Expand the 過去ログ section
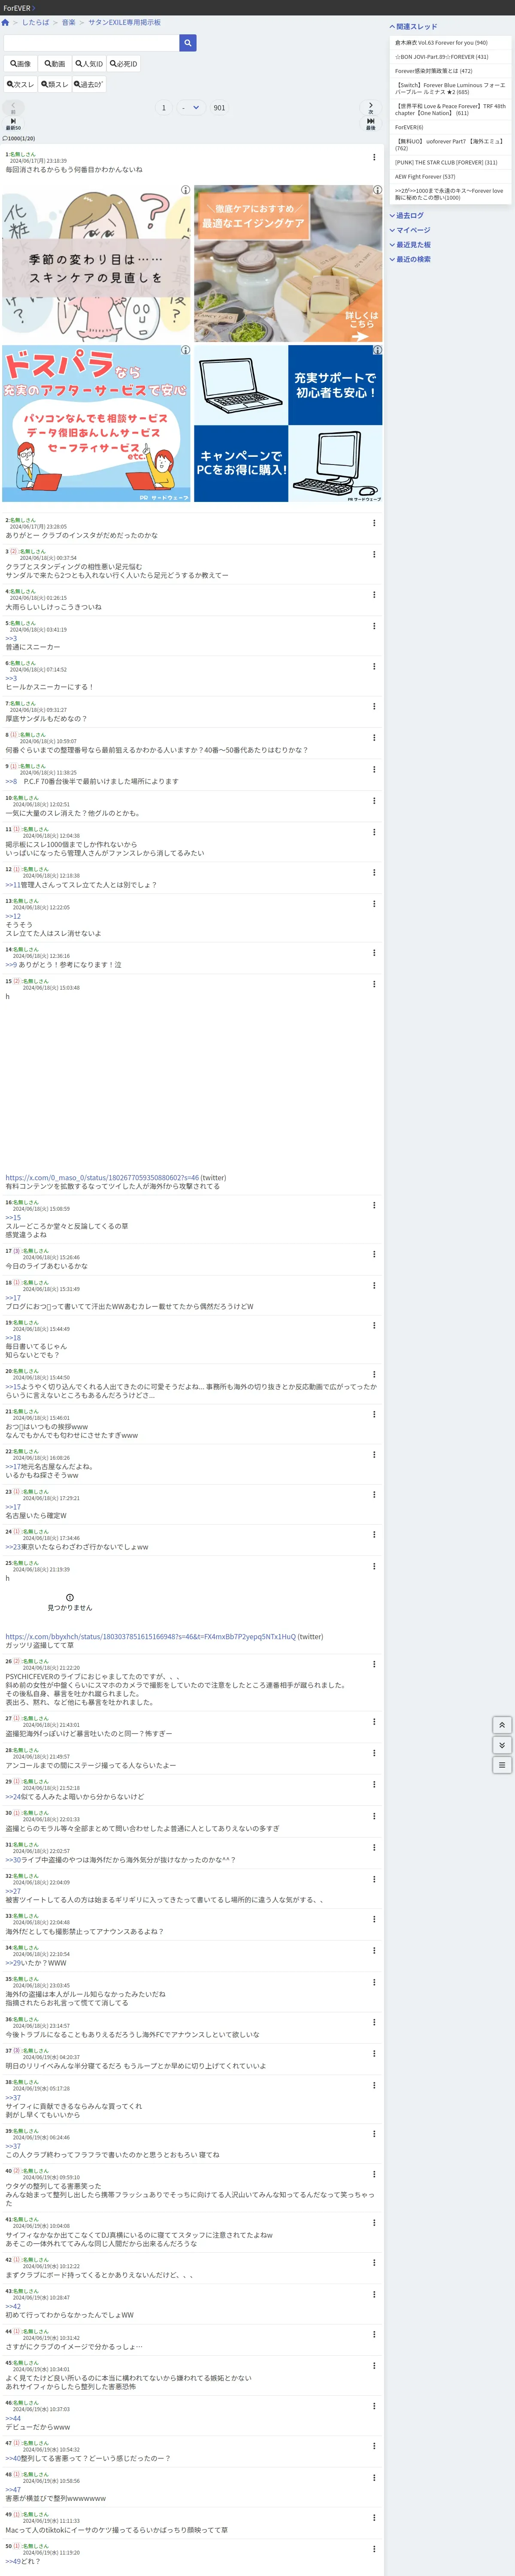Viewport: 515px width, 2576px height. tap(406, 215)
